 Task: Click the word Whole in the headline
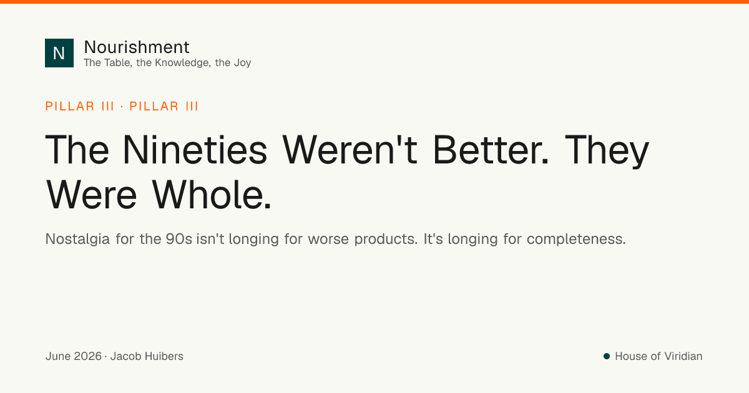(212, 194)
